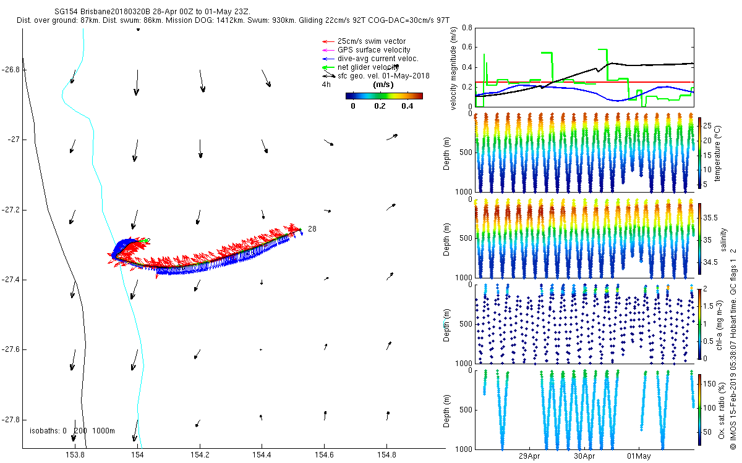Image resolution: width=742 pixels, height=463 pixels.
Task: Click the velocity magnitude (m/s) axis label
Action: point(456,68)
